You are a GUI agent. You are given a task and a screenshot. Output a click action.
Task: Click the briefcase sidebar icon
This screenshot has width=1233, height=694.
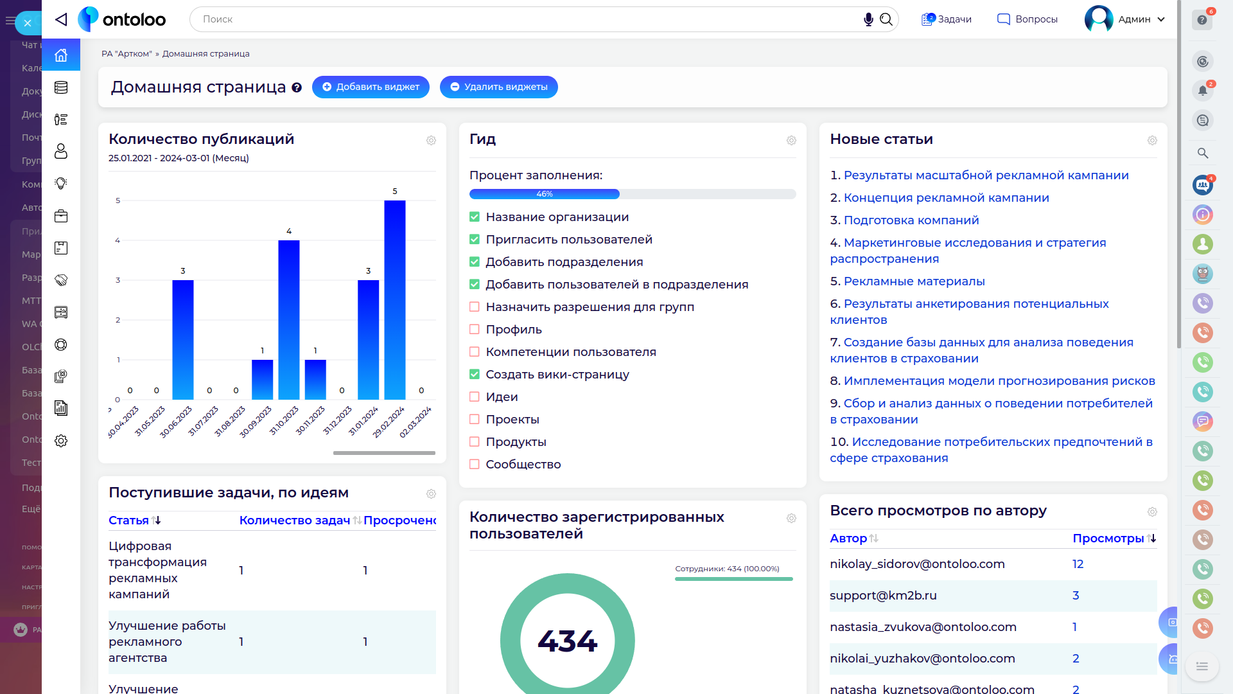(61, 216)
